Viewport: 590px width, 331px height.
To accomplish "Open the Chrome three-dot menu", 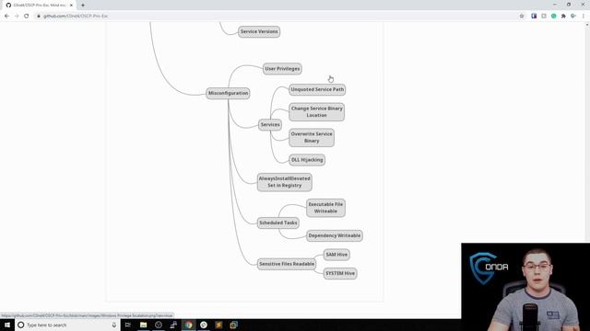I will click(x=584, y=17).
